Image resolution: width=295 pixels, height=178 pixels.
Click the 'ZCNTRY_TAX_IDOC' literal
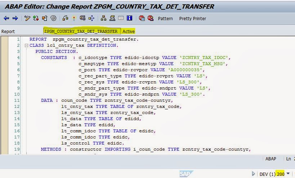pyautogui.click(x=204, y=58)
